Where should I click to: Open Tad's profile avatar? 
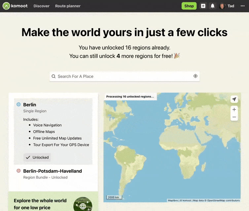pyautogui.click(x=222, y=6)
